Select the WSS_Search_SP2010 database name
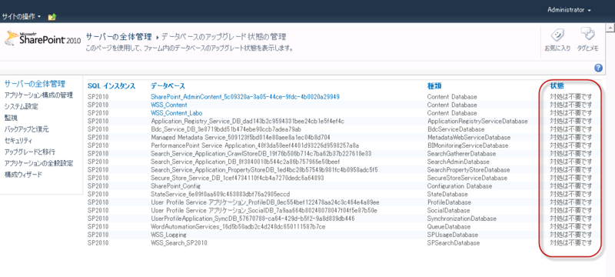The width and height of the screenshot is (615, 277). 179,243
